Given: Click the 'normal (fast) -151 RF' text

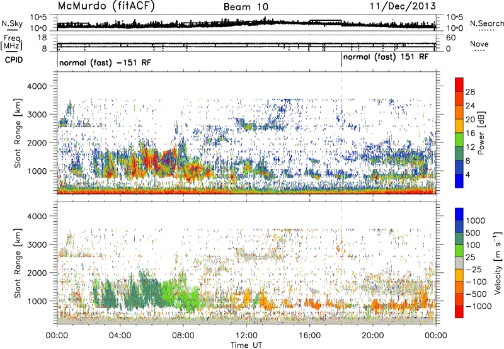Looking at the screenshot, I should [x=105, y=62].
